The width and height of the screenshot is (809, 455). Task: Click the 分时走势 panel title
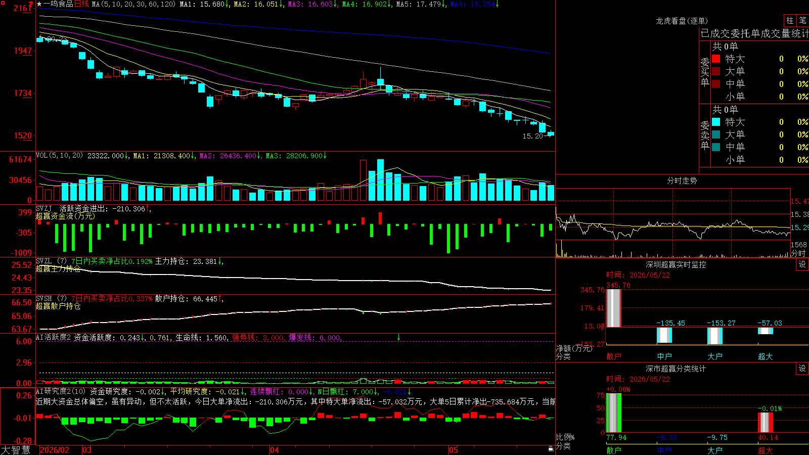[x=682, y=180]
